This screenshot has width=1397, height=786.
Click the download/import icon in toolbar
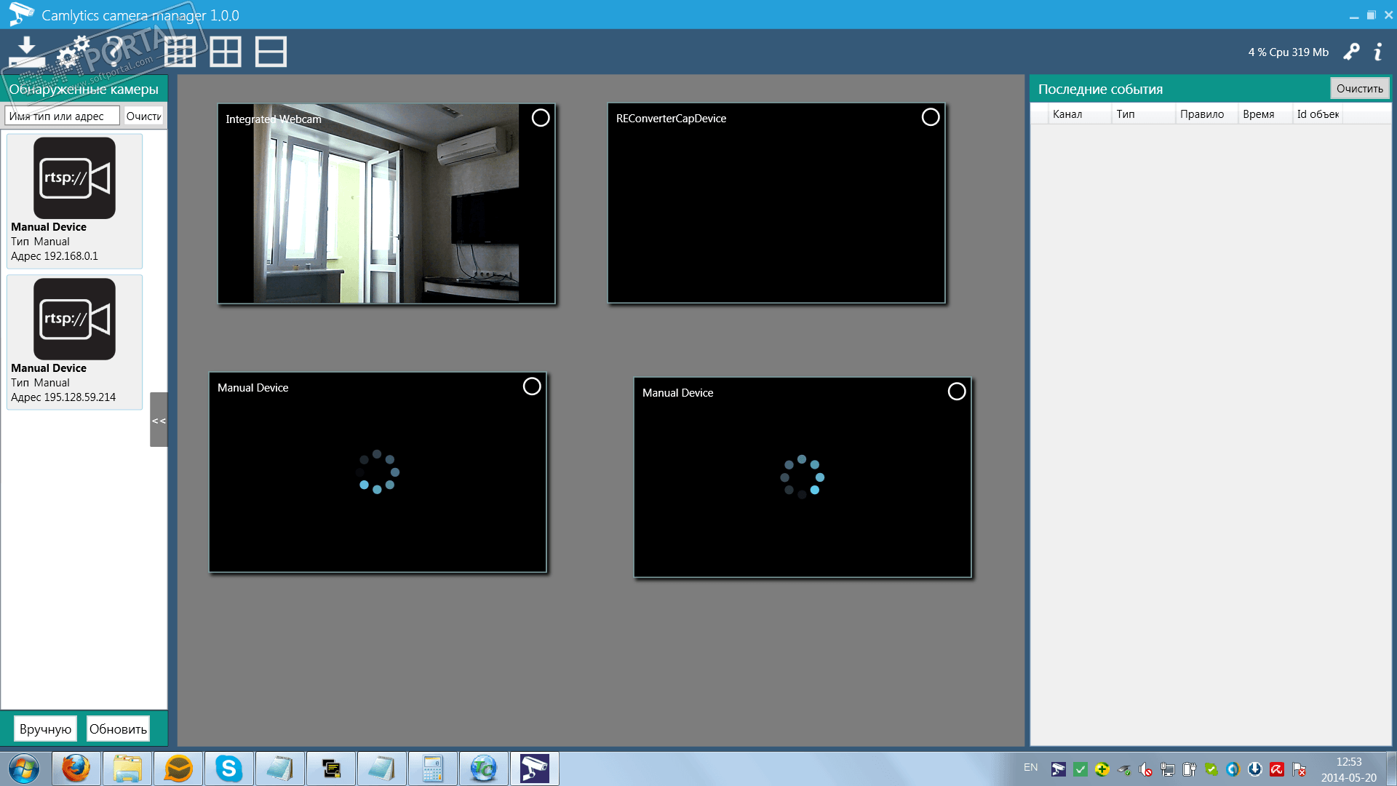click(x=26, y=51)
